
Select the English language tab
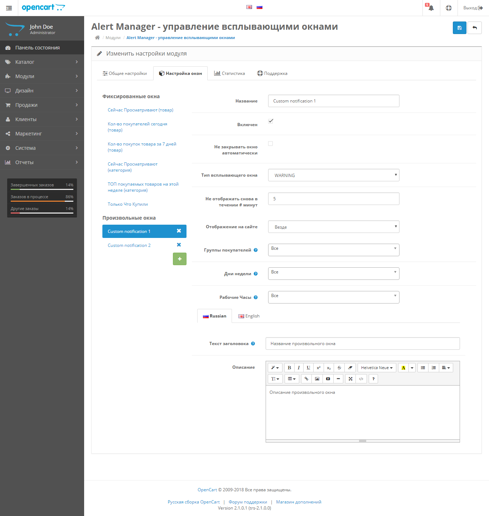(249, 316)
